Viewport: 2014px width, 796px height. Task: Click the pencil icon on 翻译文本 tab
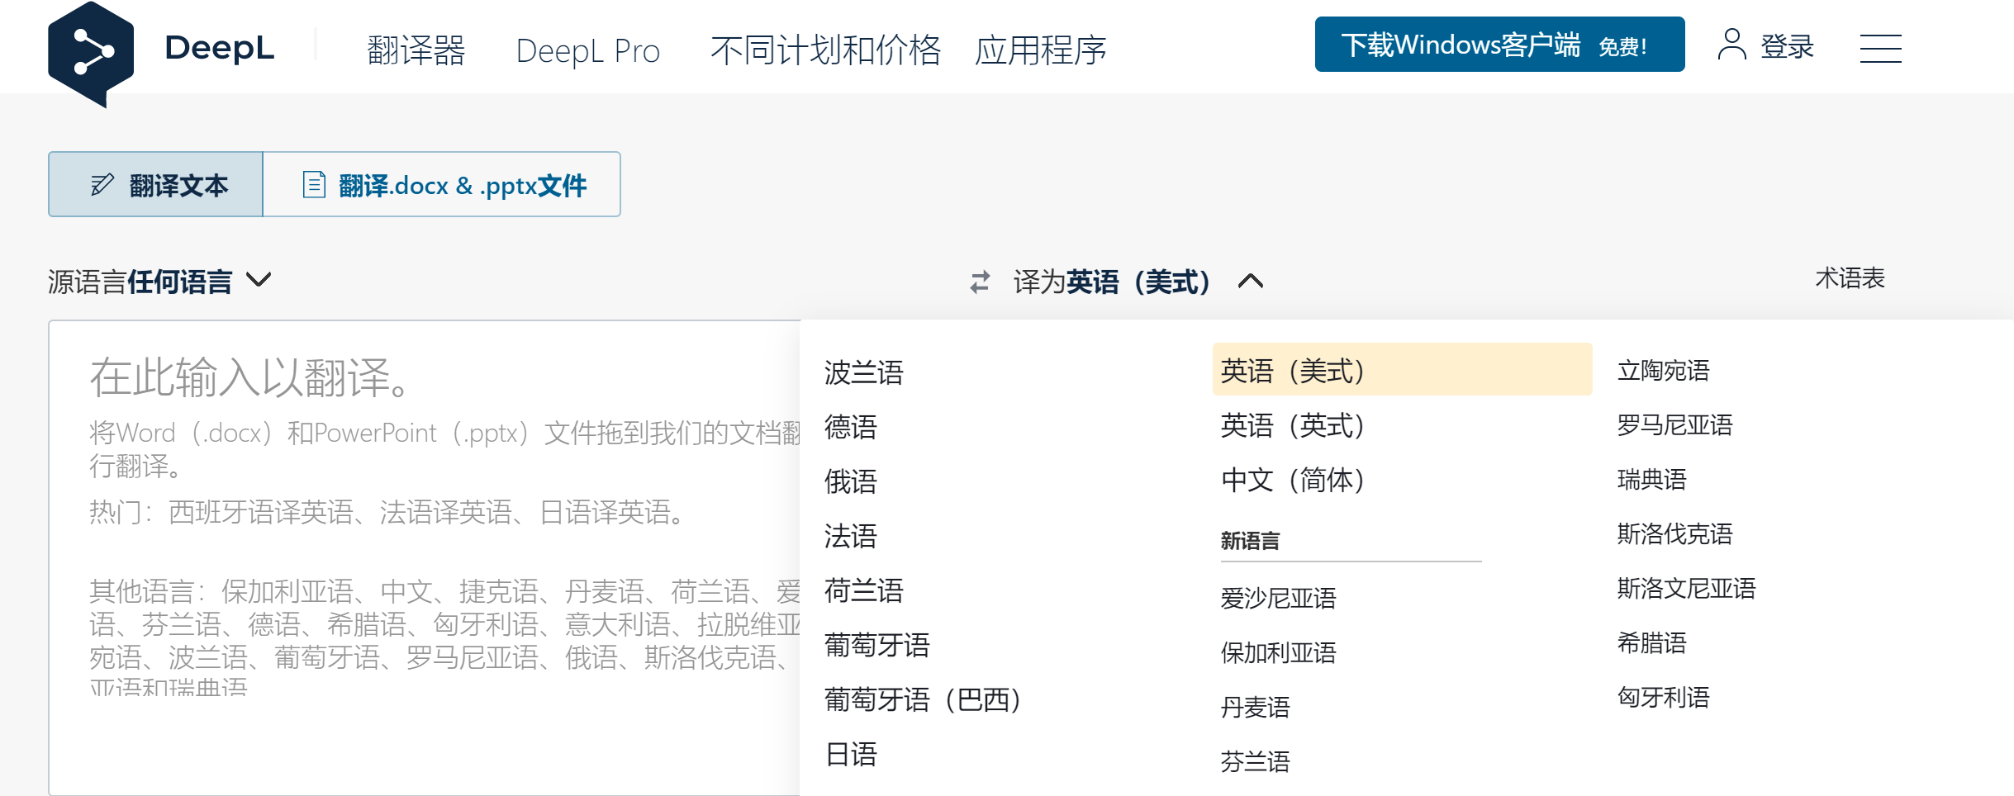point(101,183)
